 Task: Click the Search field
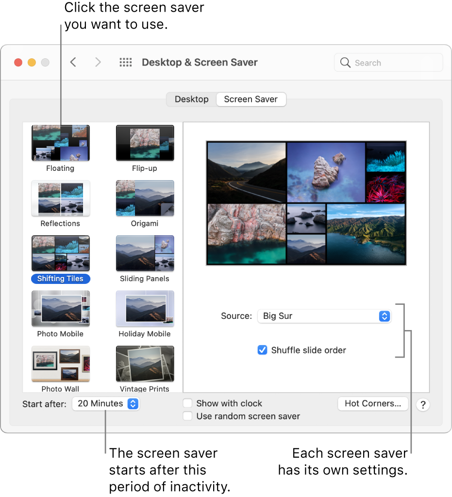(x=388, y=63)
